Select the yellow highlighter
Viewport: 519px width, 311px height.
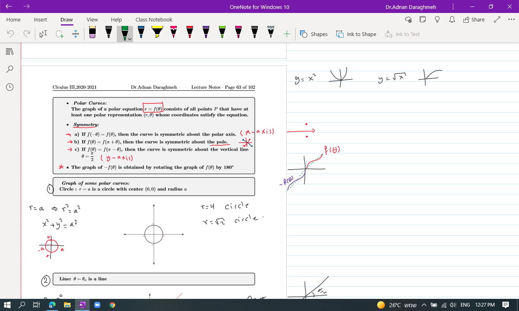157,33
